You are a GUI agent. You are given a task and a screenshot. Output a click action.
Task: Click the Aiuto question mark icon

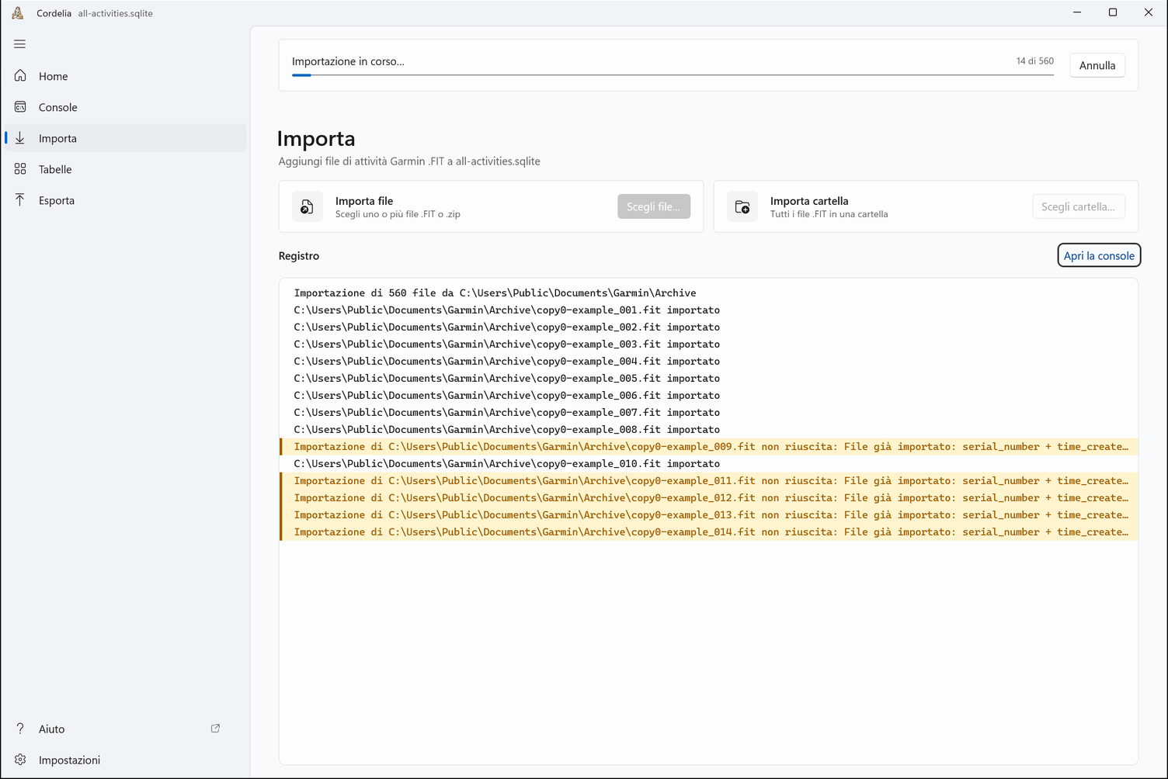pos(20,728)
